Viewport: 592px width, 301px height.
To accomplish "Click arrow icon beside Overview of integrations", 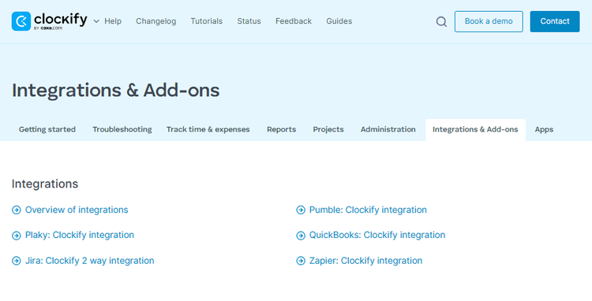I will (x=17, y=210).
